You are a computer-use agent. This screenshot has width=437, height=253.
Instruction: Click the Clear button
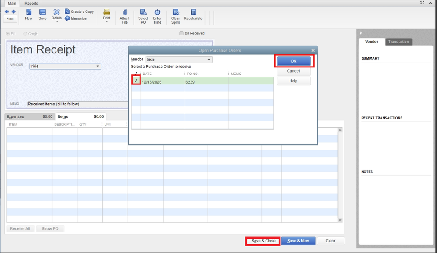click(x=331, y=241)
